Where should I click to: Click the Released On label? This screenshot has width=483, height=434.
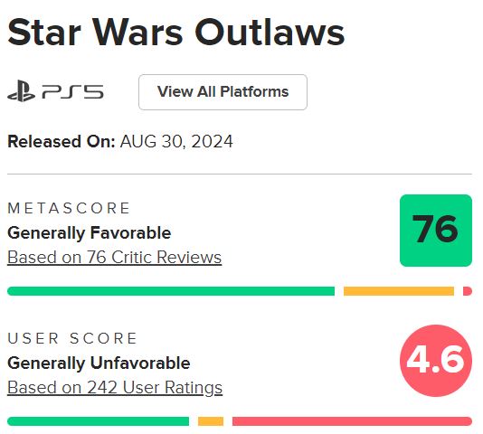(61, 142)
